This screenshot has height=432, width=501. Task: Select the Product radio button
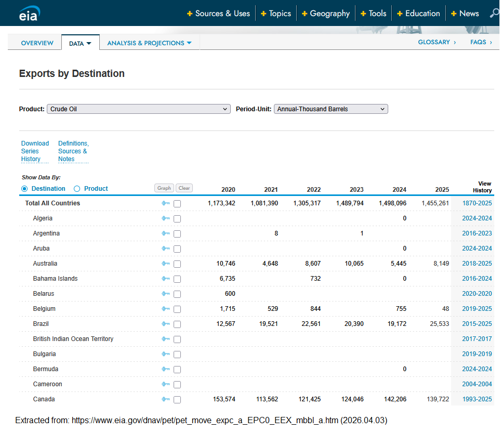tap(77, 189)
